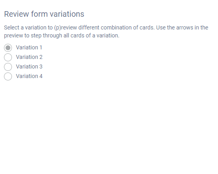This screenshot has height=174, width=218.
Task: Click the word 'variation.' ending the description
Action: point(108,35)
